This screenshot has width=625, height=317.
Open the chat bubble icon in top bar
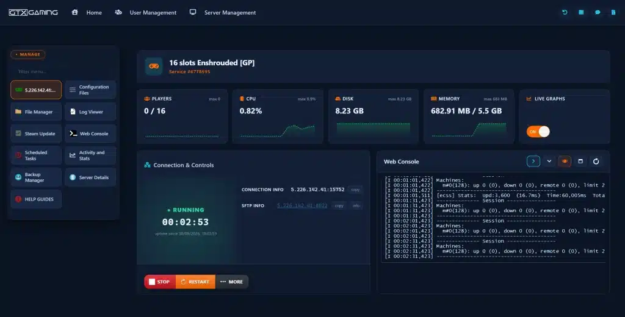click(598, 12)
